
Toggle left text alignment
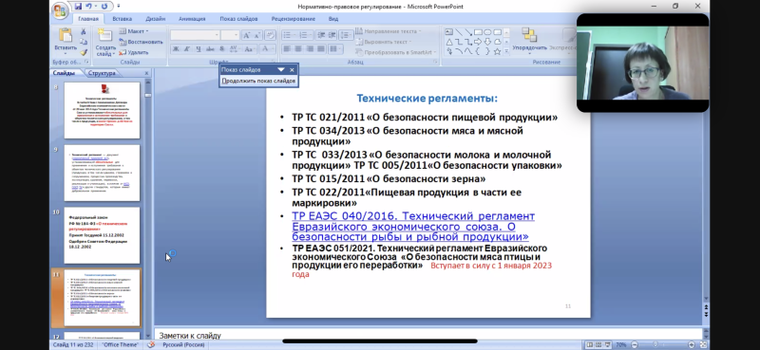coord(287,49)
